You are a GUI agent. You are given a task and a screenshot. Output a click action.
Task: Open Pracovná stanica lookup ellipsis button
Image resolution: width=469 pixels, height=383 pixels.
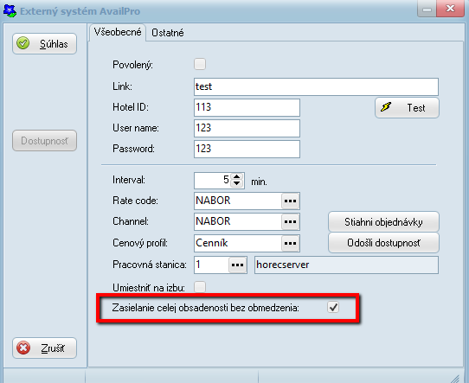tap(237, 265)
